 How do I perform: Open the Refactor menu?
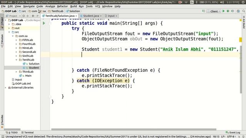[62, 7]
